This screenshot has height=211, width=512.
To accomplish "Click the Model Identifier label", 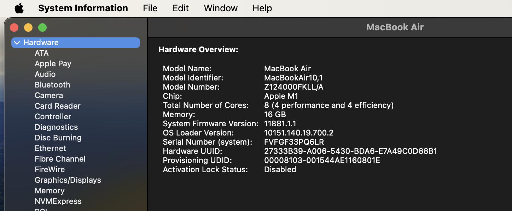I will pyautogui.click(x=193, y=78).
